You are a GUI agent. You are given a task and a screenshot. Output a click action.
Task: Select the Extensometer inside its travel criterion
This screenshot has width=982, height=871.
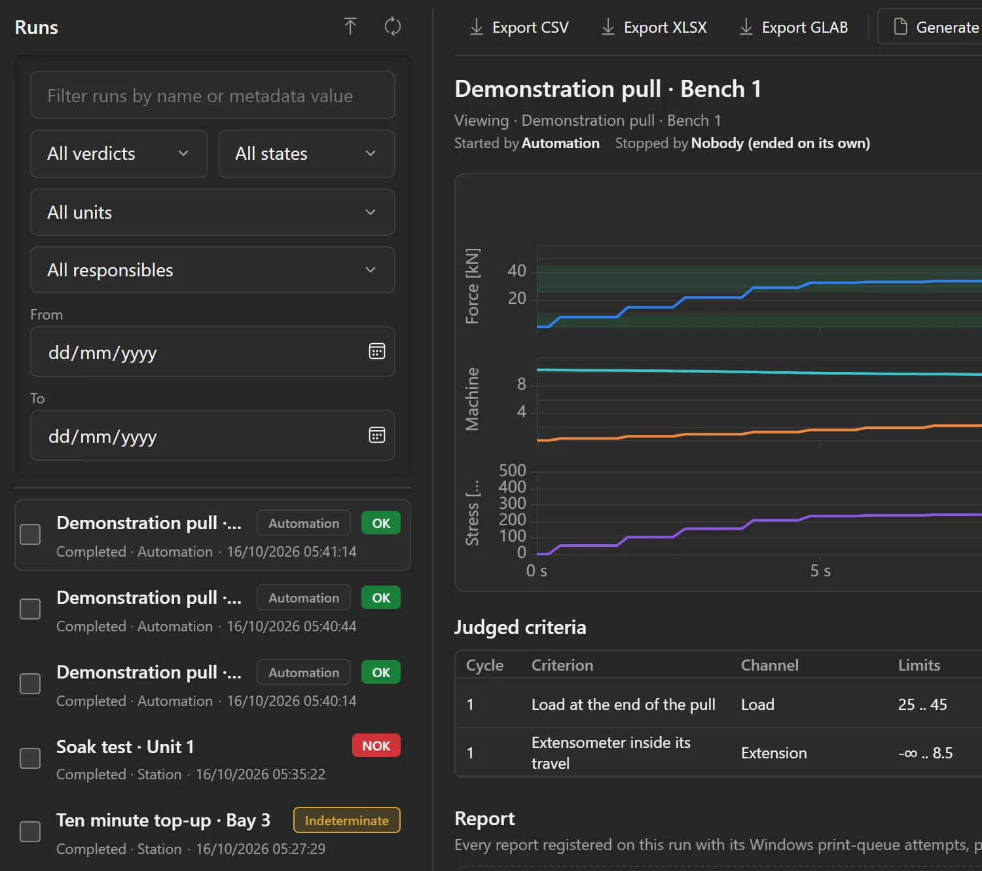coord(611,753)
